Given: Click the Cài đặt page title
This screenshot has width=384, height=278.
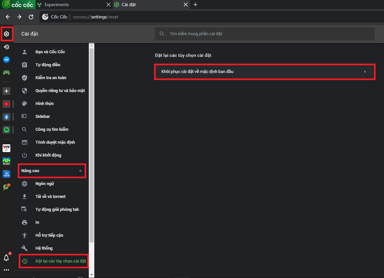Looking at the screenshot, I should [30, 34].
